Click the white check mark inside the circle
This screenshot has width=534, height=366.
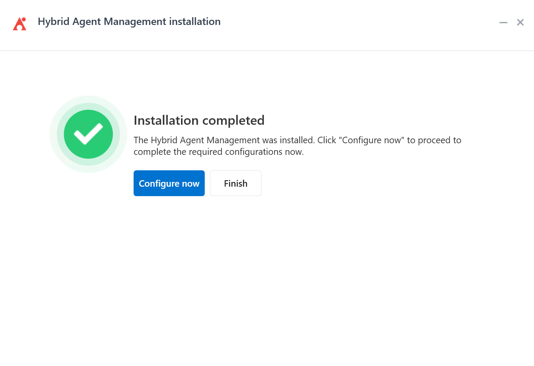[x=88, y=134]
